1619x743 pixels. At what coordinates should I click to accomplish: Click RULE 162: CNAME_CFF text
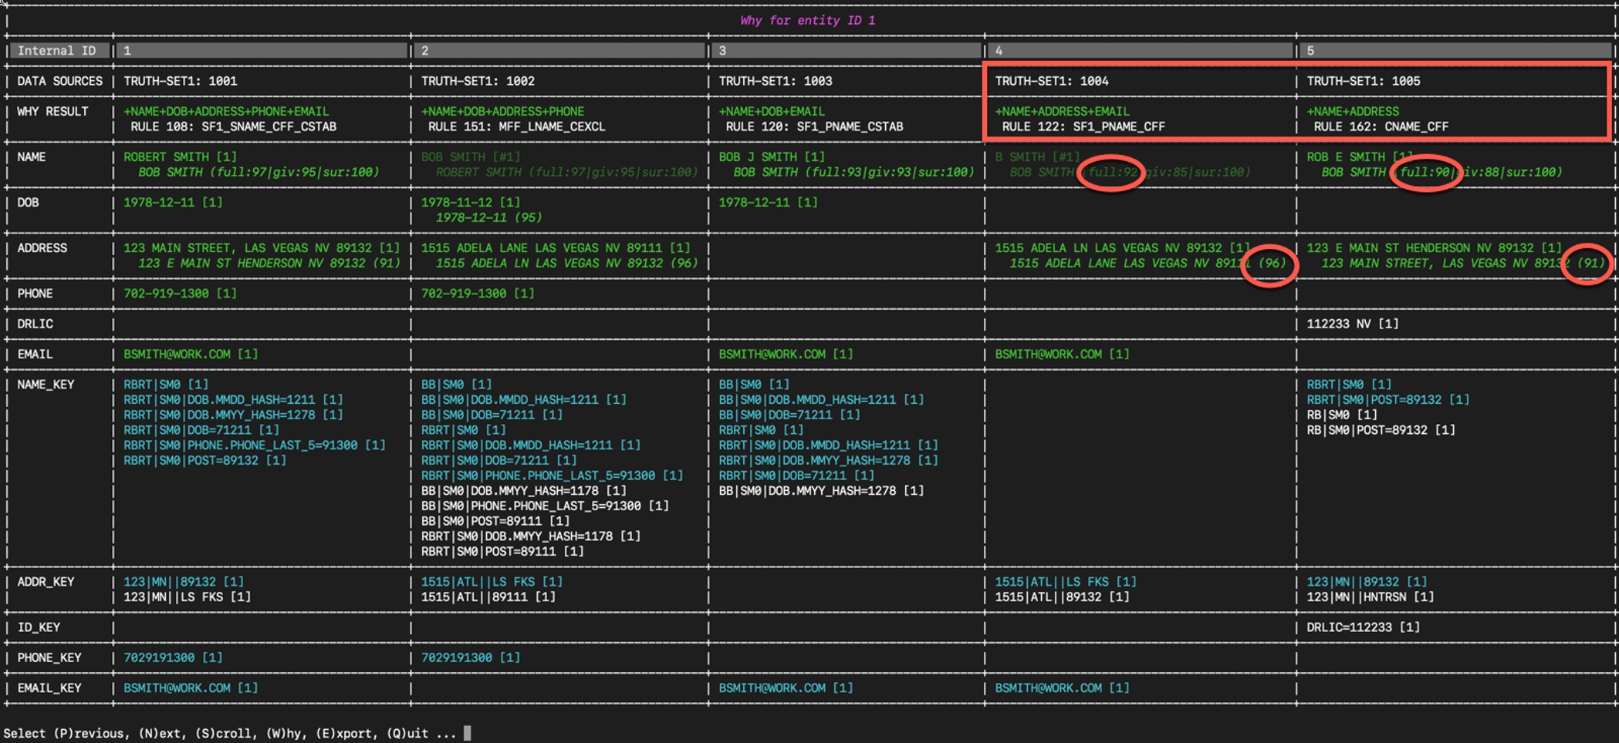tap(1381, 126)
